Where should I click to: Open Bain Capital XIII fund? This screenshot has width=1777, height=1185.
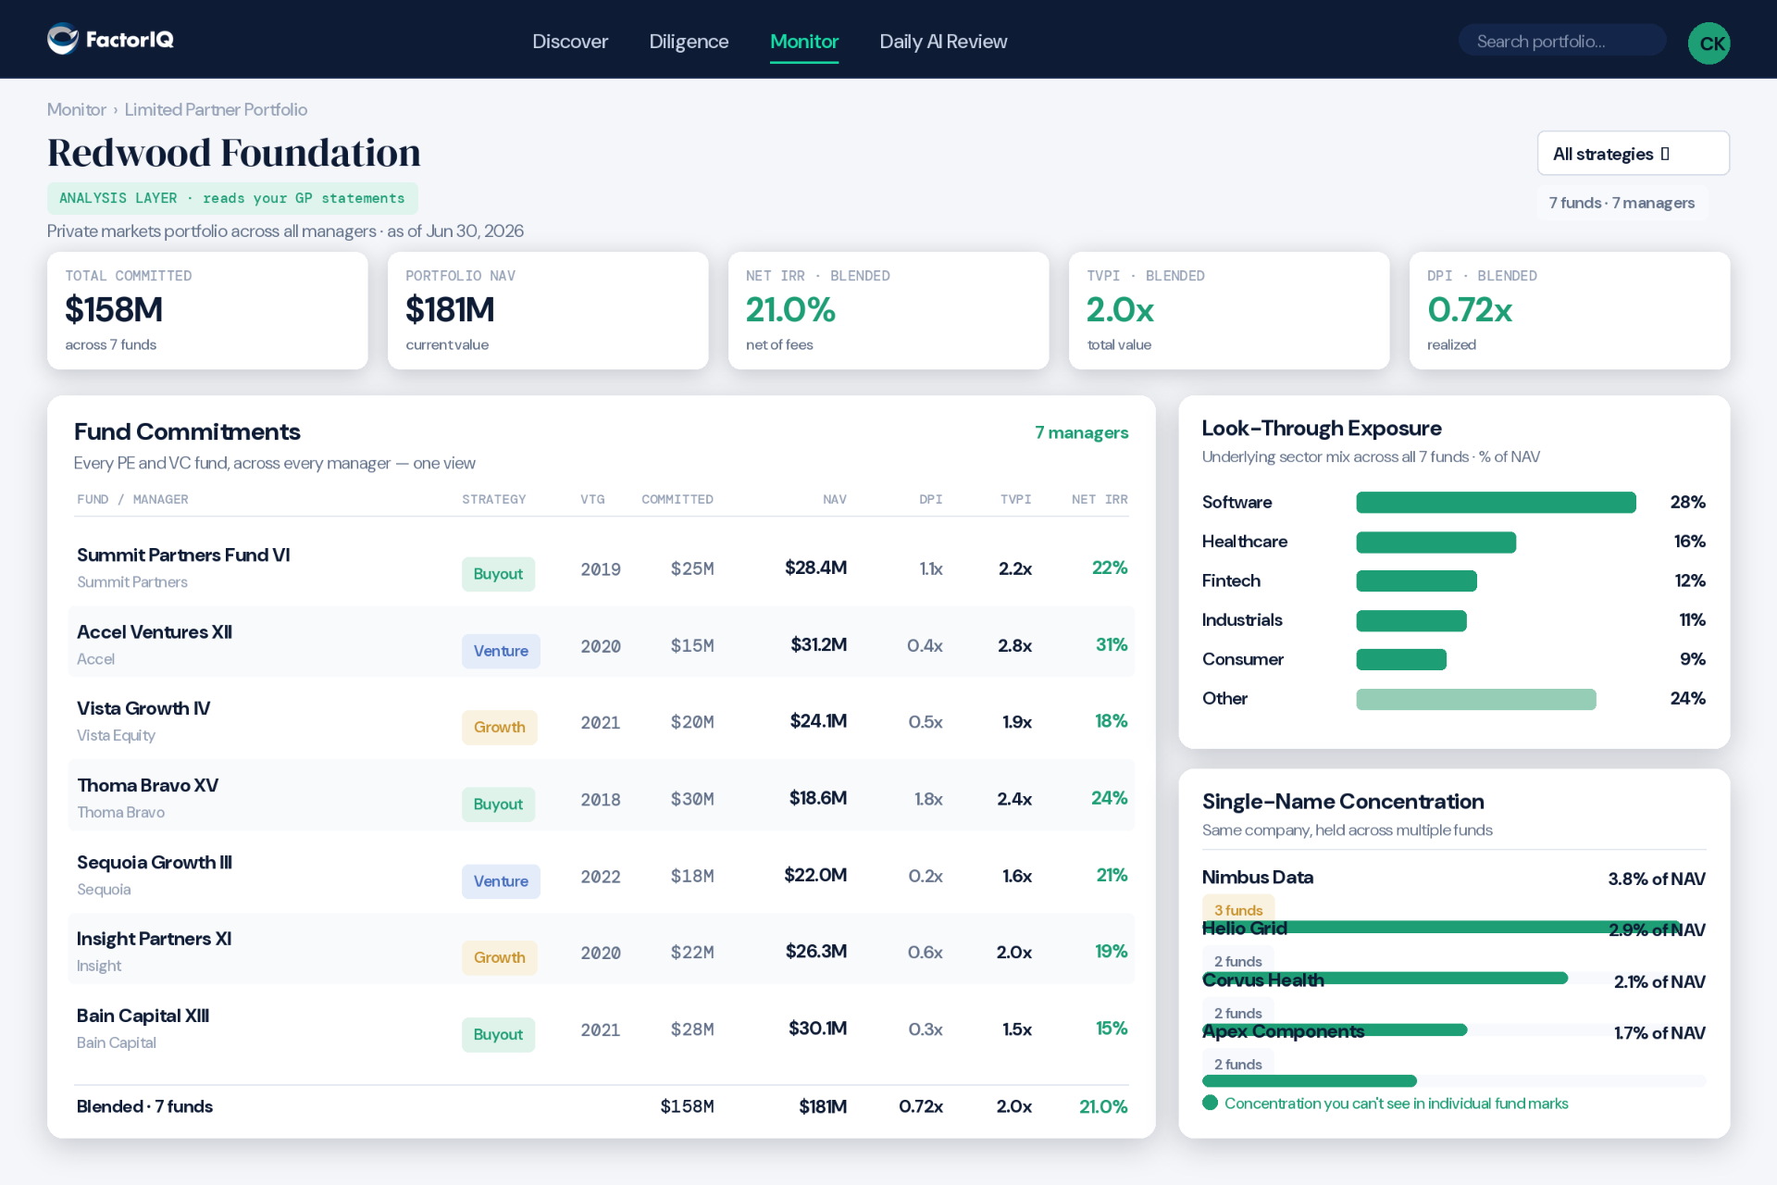[x=601, y=1029]
